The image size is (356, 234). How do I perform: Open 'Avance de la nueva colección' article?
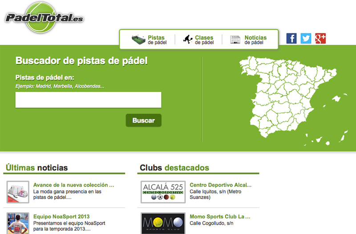[74, 185]
